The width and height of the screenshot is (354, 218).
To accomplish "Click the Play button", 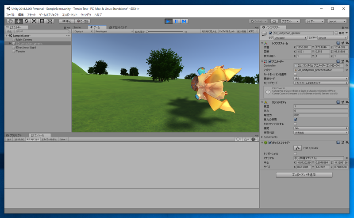I will tap(168, 21).
